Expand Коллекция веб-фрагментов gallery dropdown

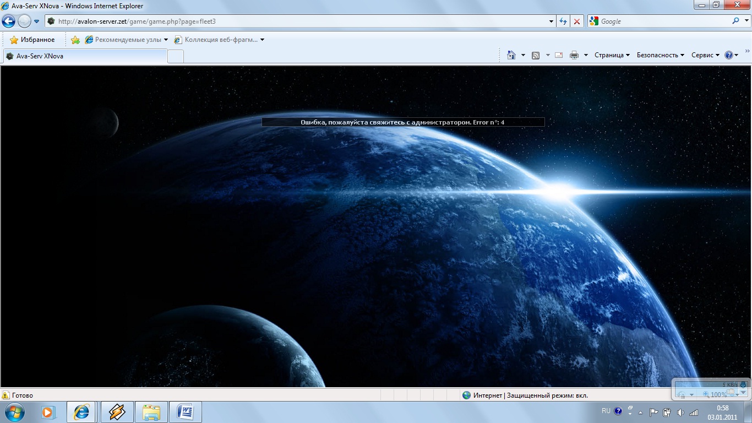point(262,40)
